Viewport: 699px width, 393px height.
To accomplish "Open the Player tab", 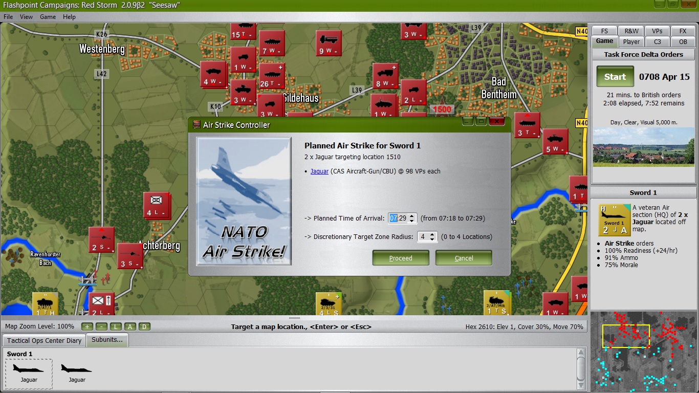I will point(631,41).
